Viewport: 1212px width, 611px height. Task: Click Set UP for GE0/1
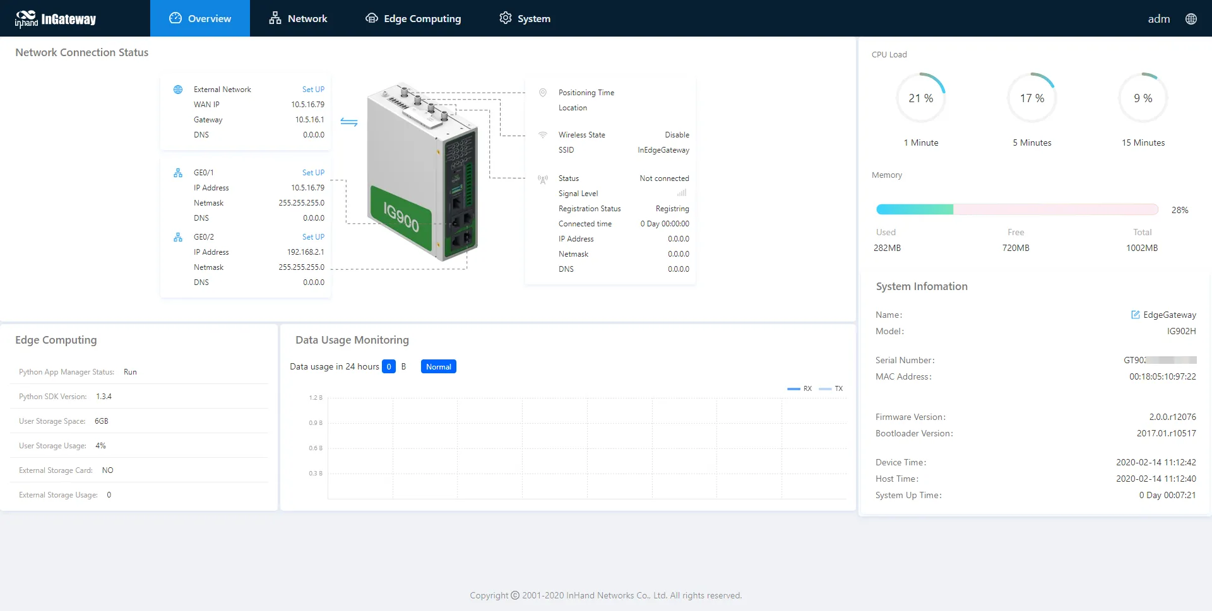pos(313,173)
